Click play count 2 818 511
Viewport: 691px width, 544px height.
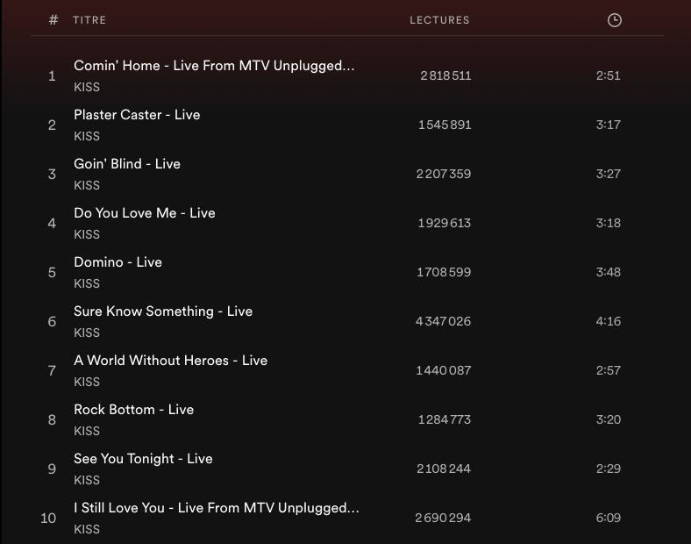445,75
